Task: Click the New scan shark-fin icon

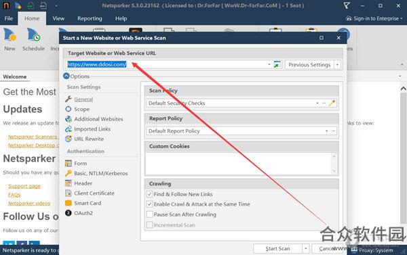Action: pos(10,35)
